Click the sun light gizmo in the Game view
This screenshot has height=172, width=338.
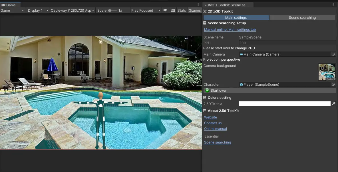click(x=101, y=42)
